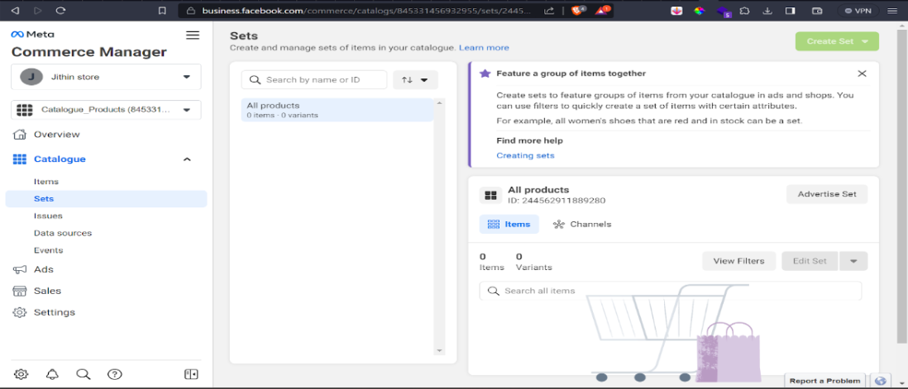
Task: Toggle the browser sidebar panel icon
Action: 790,11
